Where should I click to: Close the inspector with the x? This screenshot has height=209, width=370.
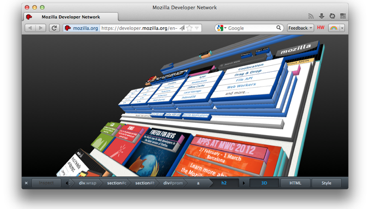coord(26,183)
